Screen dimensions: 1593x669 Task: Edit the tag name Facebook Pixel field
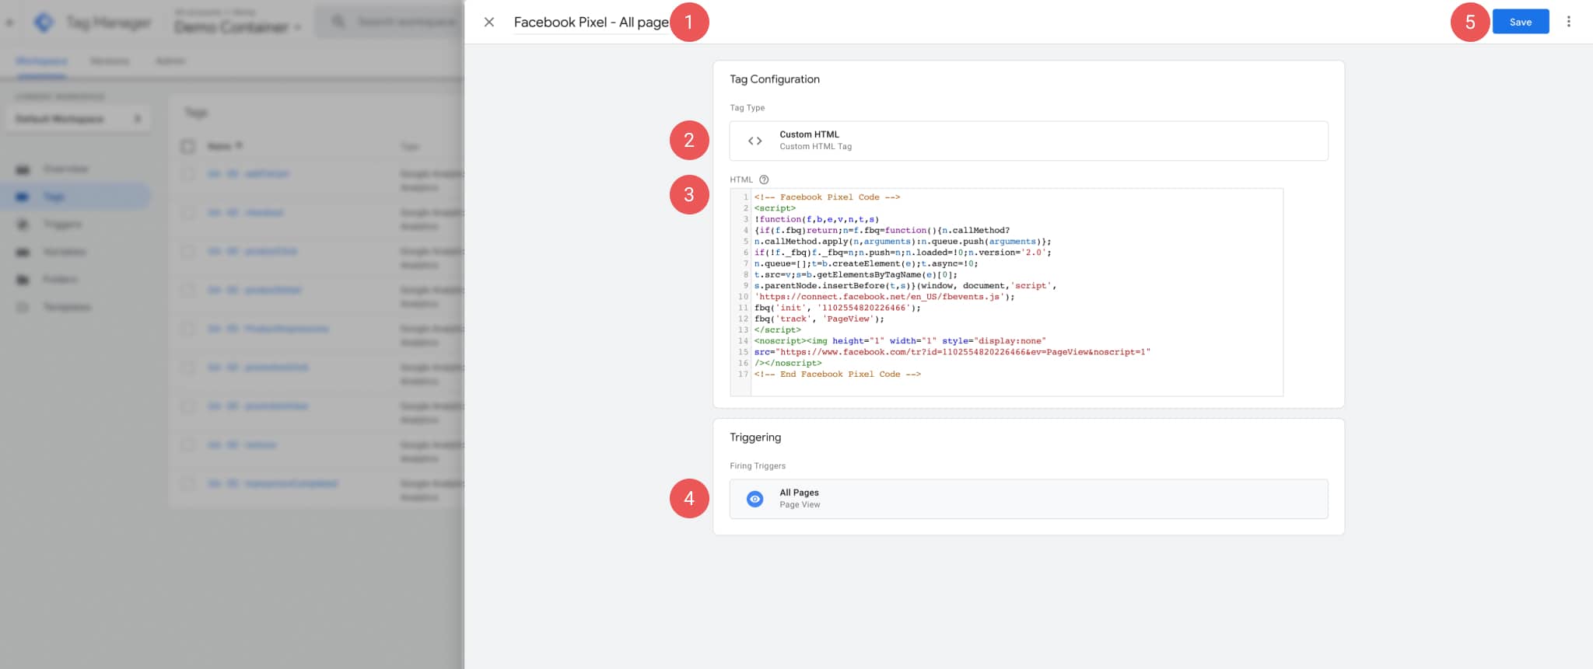click(x=591, y=23)
